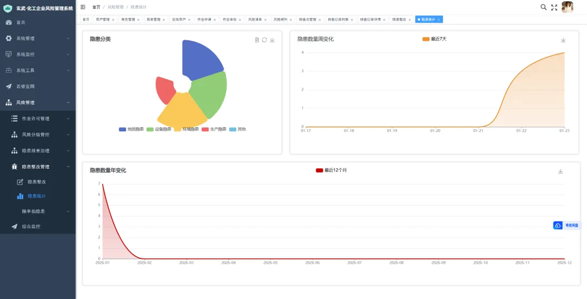Click the 夸克网盘 cloud icon

tap(558, 225)
